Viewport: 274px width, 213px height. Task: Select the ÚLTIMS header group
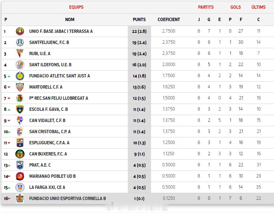259,7
